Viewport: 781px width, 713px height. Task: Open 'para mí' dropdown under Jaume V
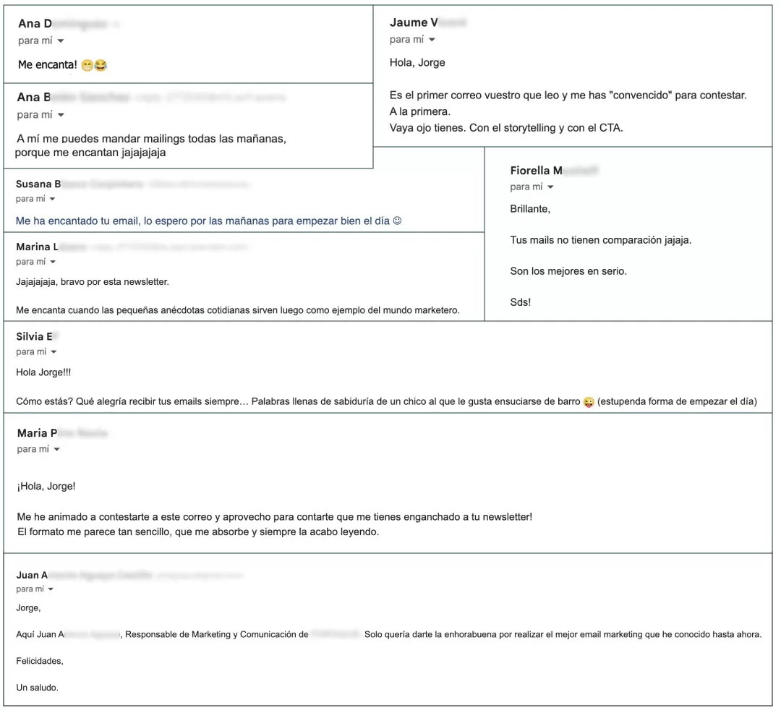(x=432, y=39)
